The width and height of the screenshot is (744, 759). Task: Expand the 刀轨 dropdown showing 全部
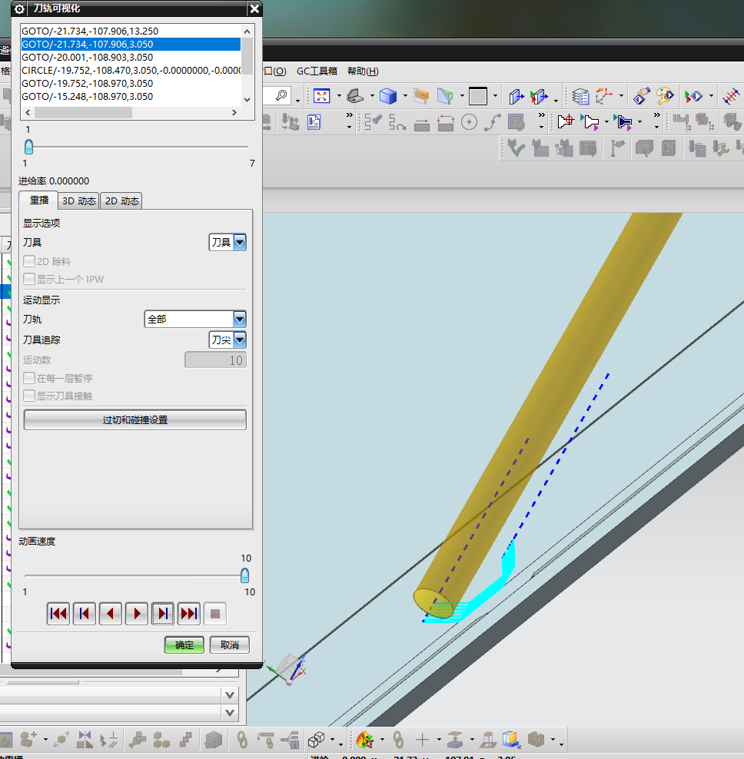click(x=239, y=320)
